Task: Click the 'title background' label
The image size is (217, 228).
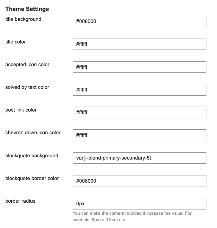Action: click(23, 19)
